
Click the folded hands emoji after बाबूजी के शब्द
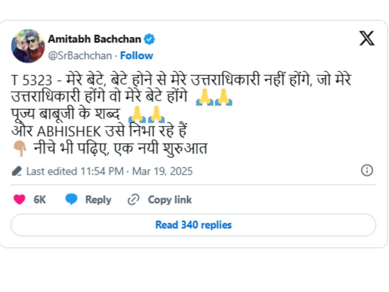click(147, 114)
